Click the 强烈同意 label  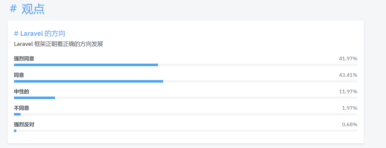coord(24,59)
